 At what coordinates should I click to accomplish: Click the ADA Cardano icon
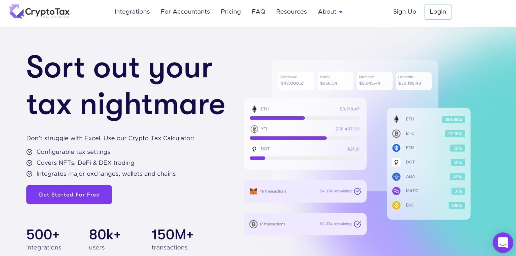[396, 176]
